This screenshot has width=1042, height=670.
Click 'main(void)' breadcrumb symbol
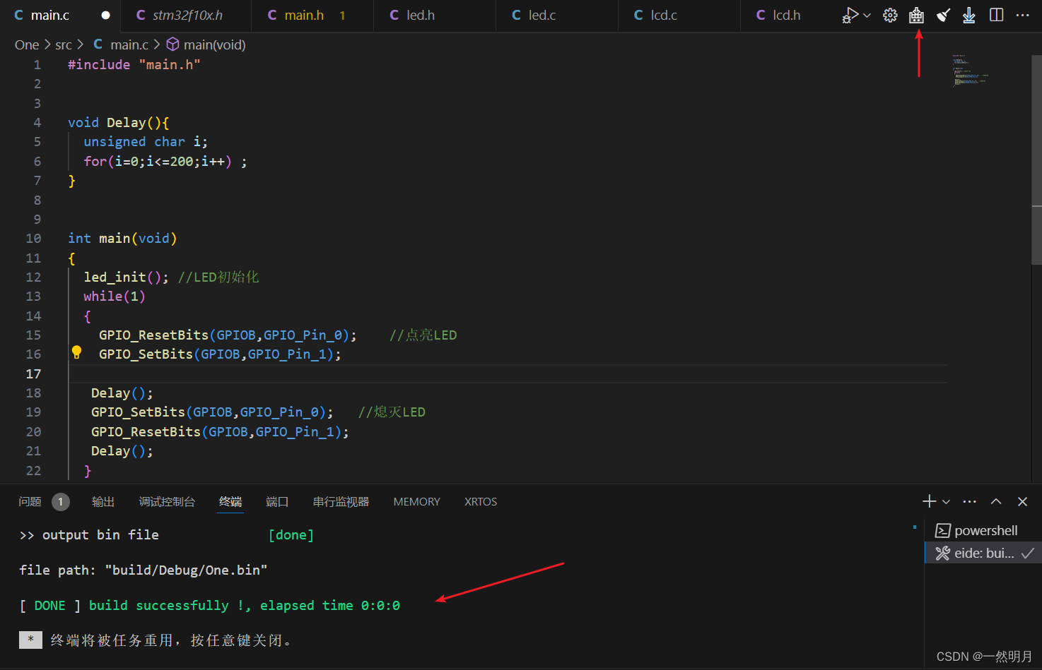[215, 45]
